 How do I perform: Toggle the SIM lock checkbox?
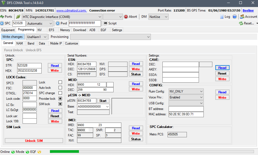[60, 104]
